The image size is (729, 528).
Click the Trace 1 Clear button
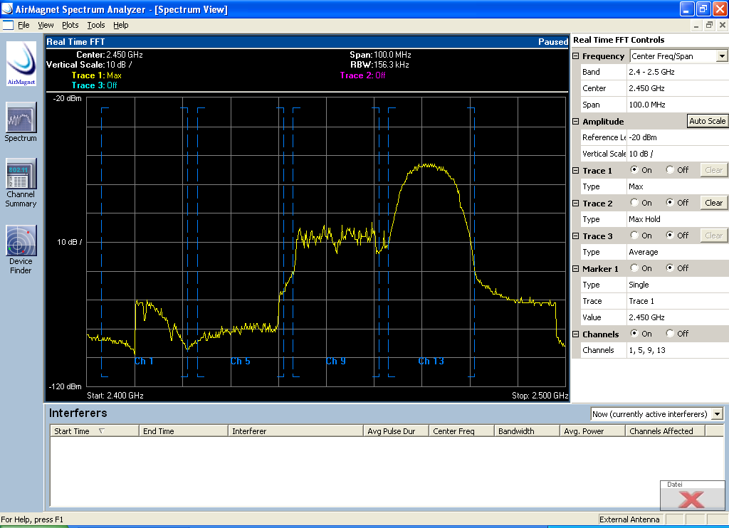pos(713,170)
